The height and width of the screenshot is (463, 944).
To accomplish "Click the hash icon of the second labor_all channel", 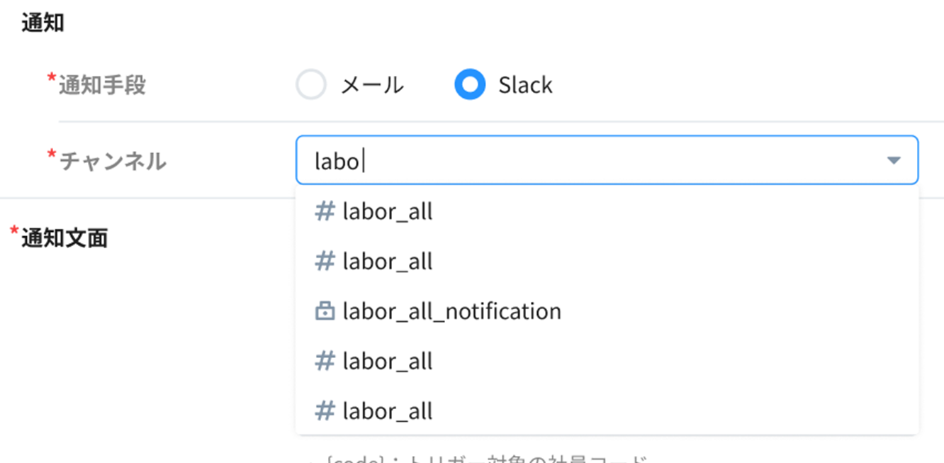I will (325, 262).
